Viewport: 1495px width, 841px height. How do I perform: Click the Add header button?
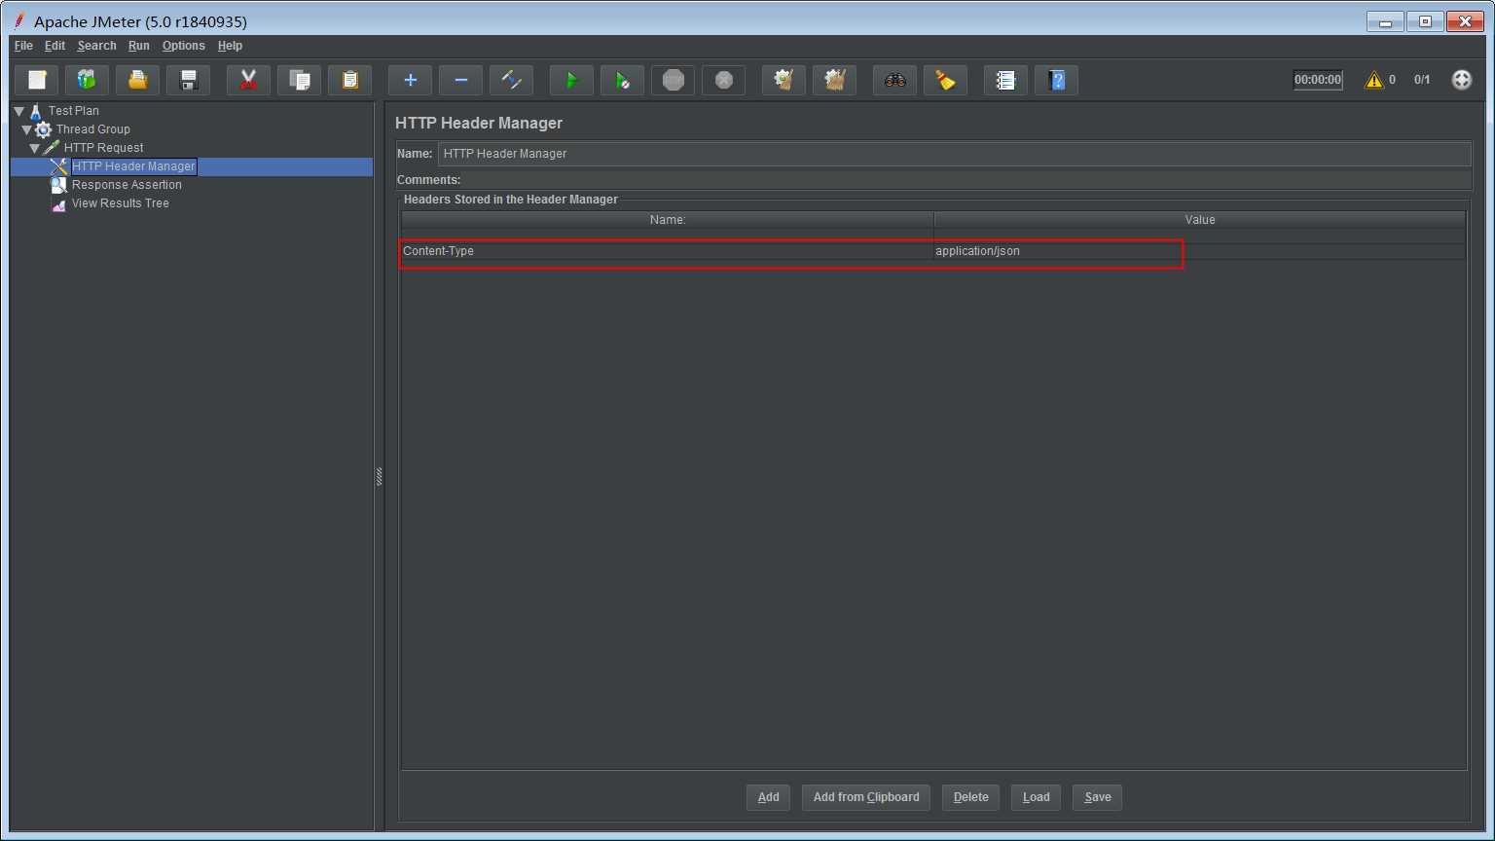tap(768, 797)
